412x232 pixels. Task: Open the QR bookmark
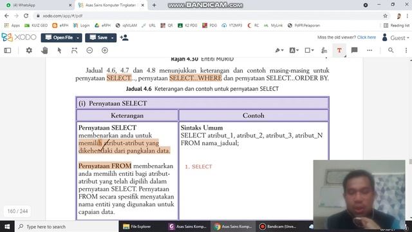pyautogui.click(x=167, y=26)
